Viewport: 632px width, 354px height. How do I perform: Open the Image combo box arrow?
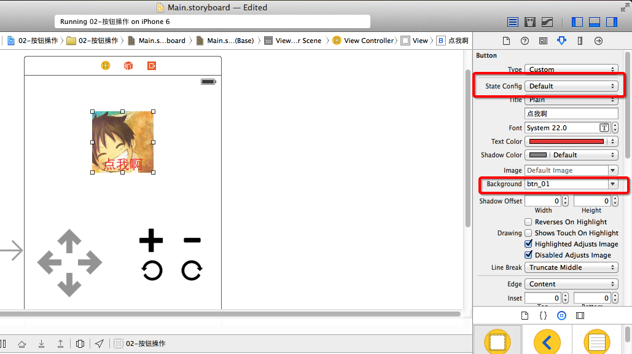(x=613, y=170)
